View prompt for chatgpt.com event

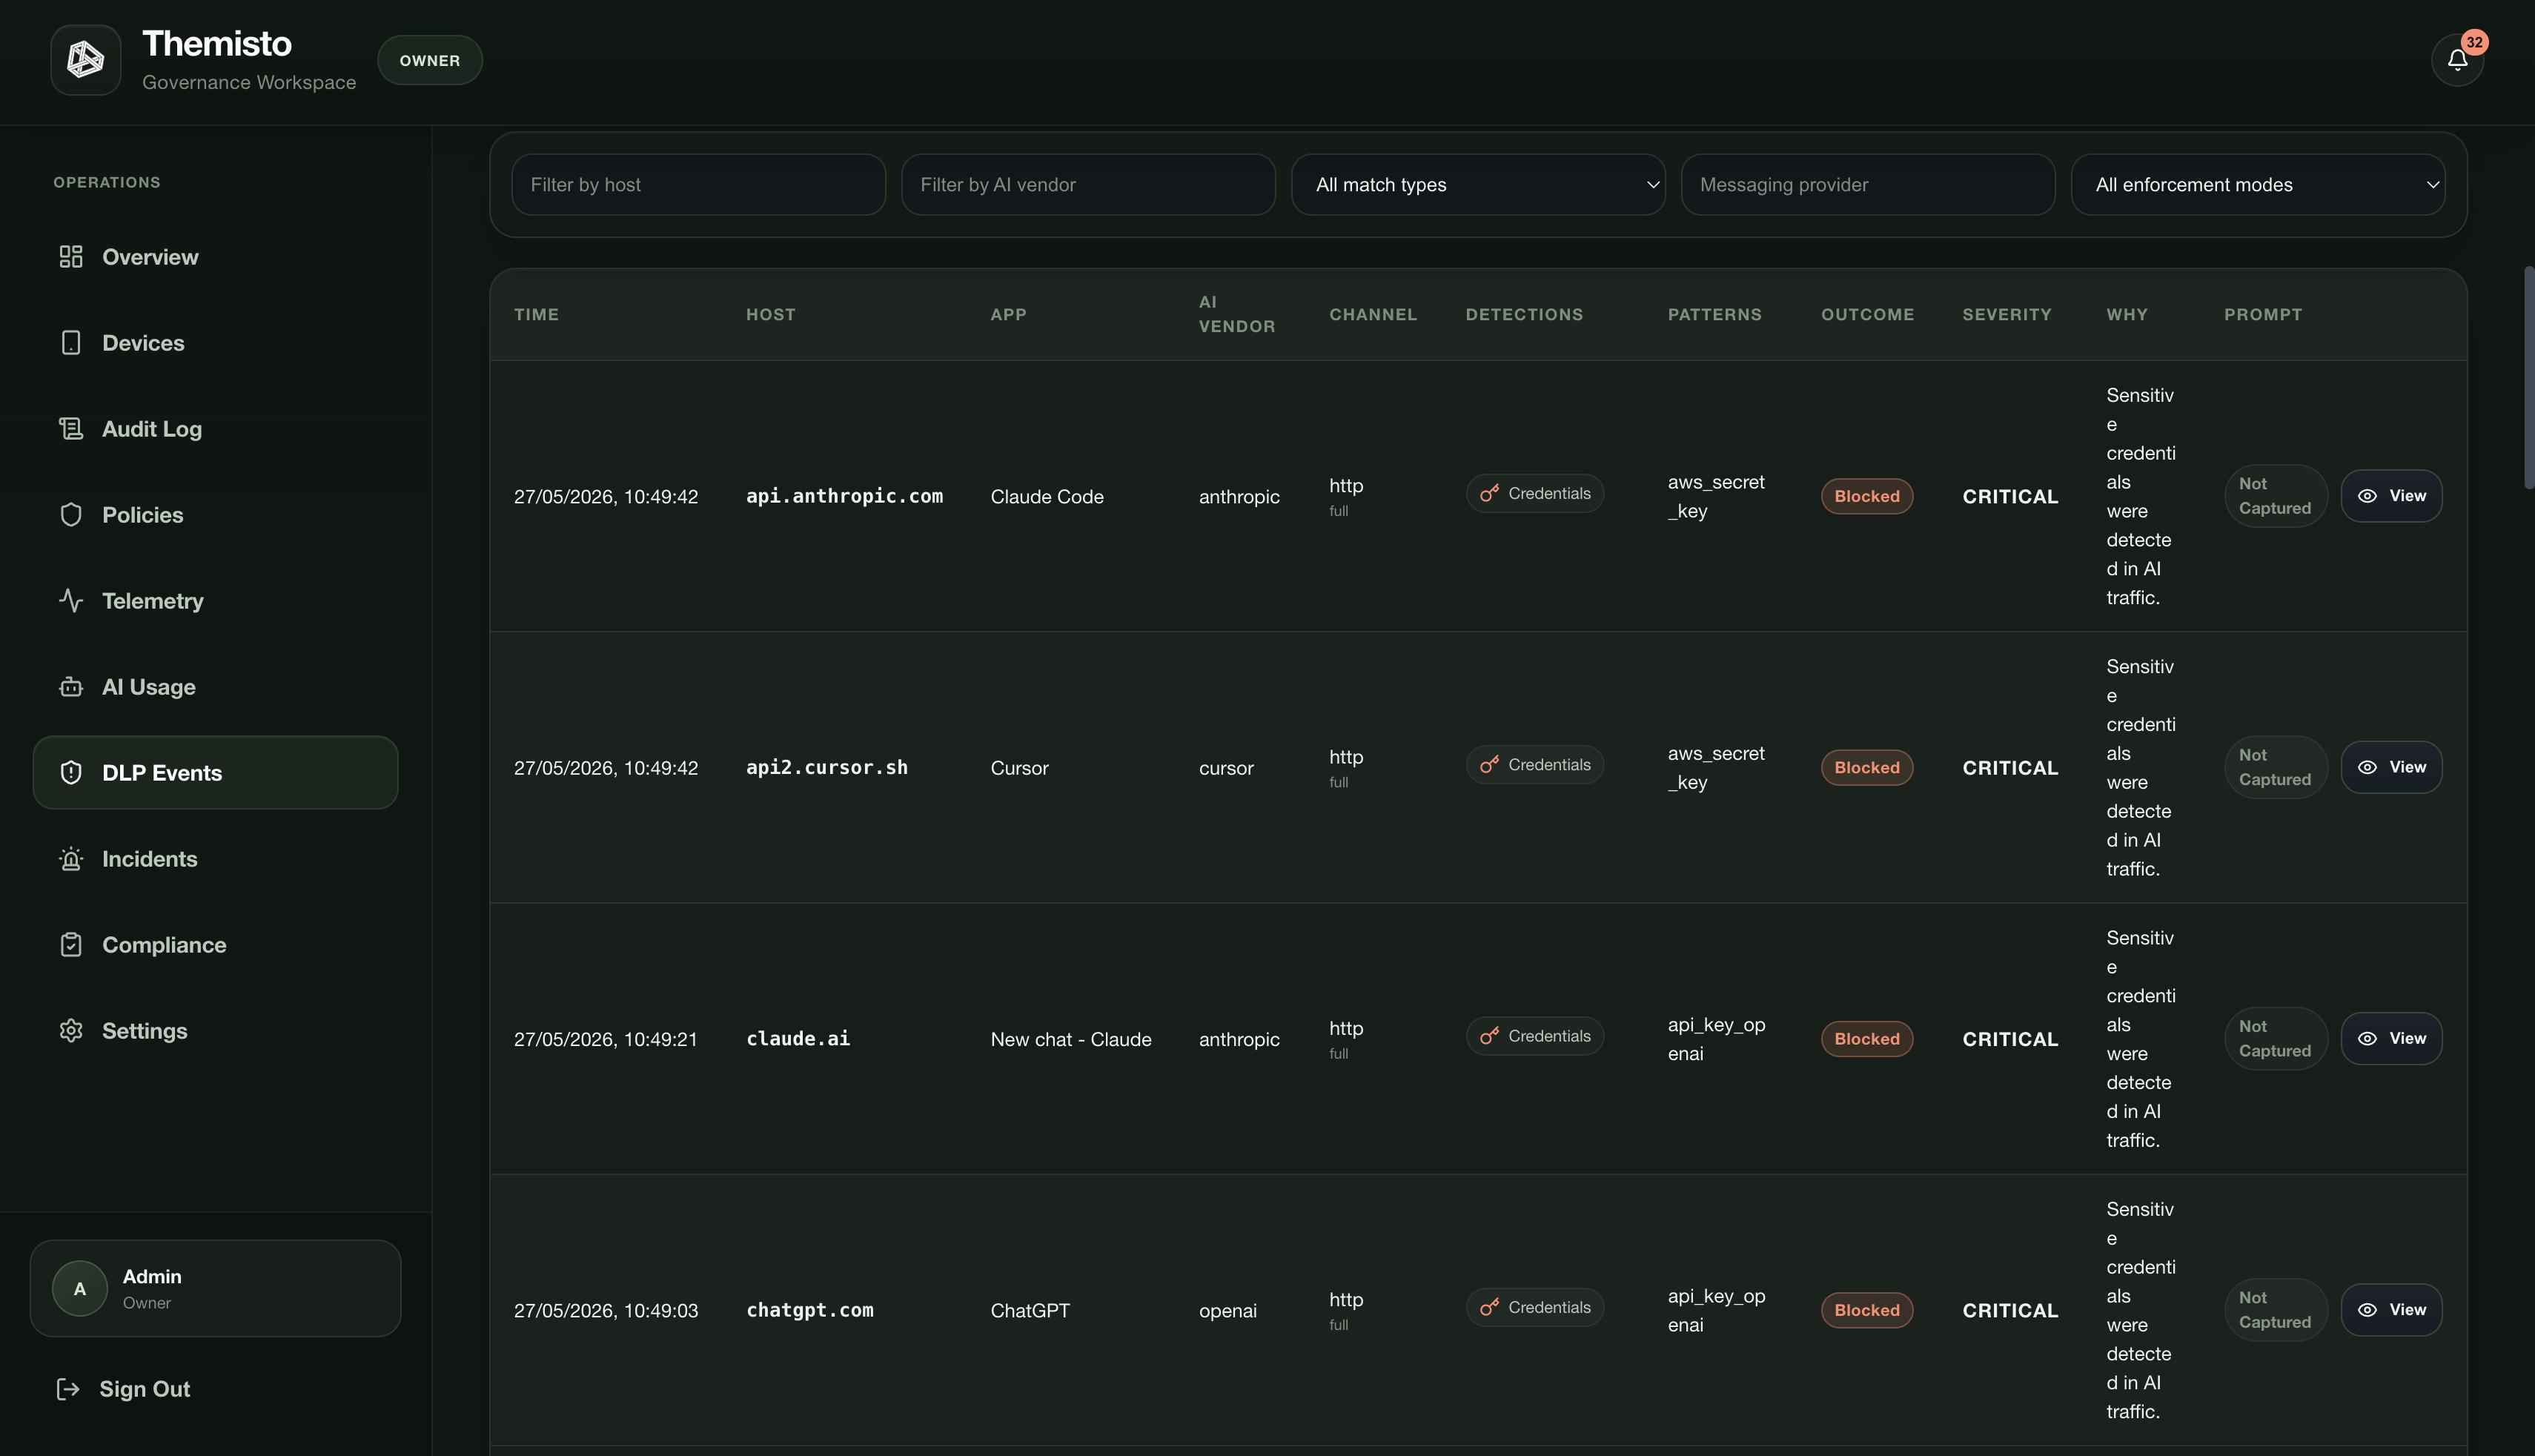coord(2391,1310)
